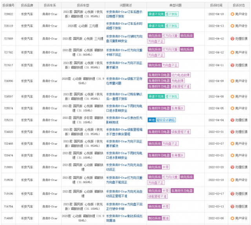Click 卡滞 tag in row 719891

tap(166, 167)
